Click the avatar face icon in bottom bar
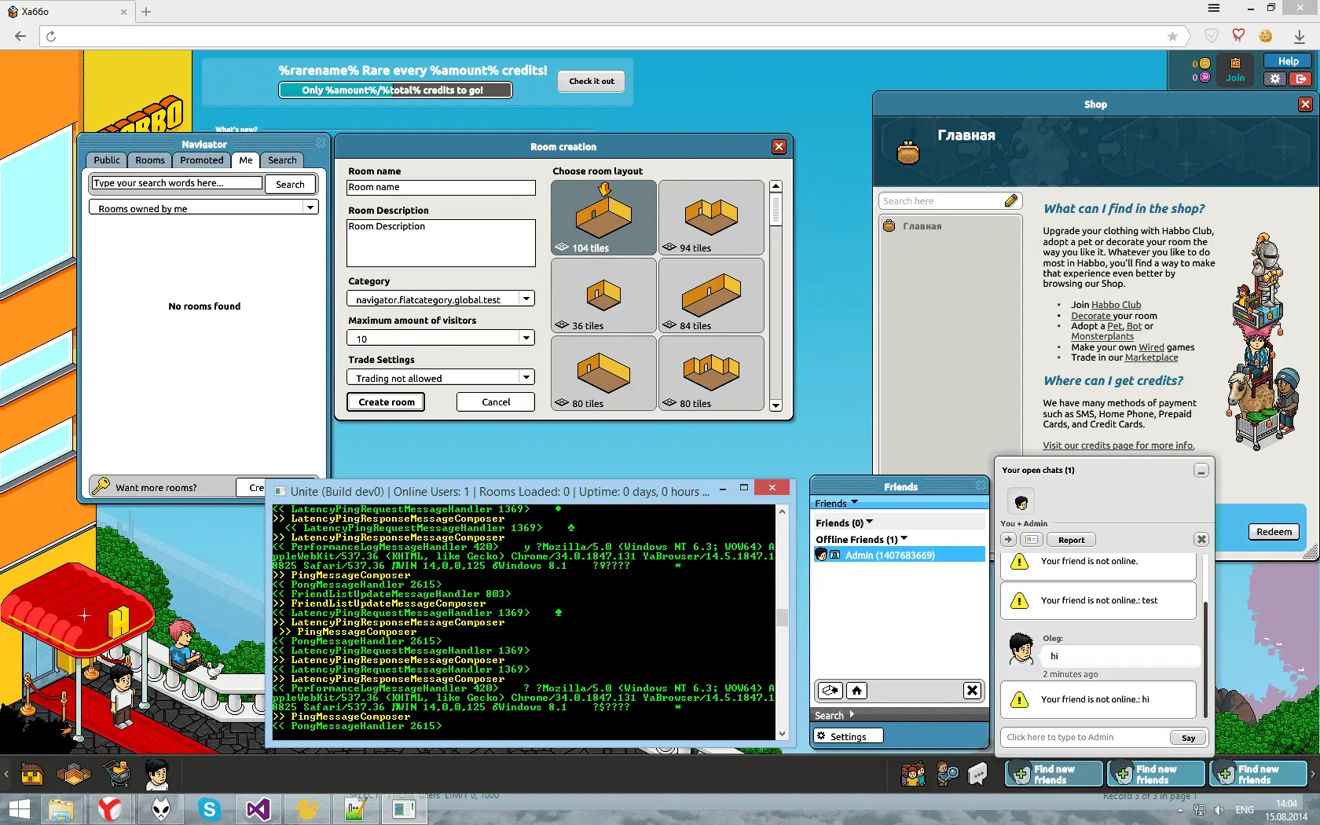Screen dimensions: 1320x825 click(157, 775)
